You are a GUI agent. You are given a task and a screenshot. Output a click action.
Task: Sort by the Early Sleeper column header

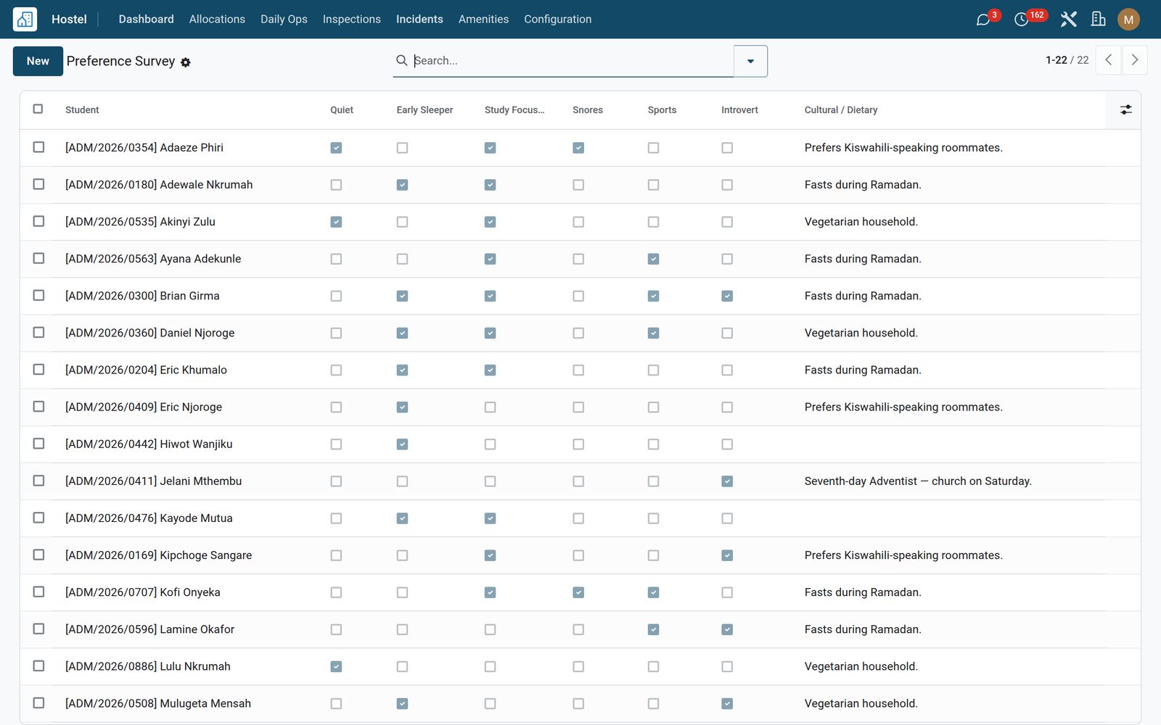[424, 110]
